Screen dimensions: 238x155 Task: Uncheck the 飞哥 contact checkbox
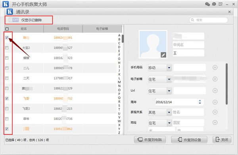7,98
